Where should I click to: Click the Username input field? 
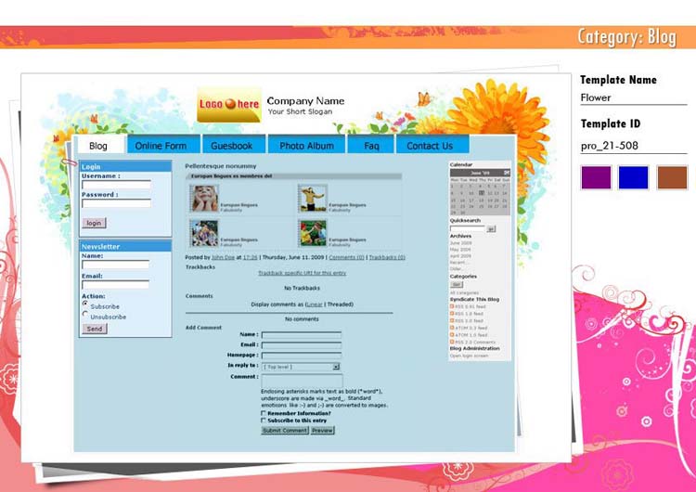coord(116,185)
